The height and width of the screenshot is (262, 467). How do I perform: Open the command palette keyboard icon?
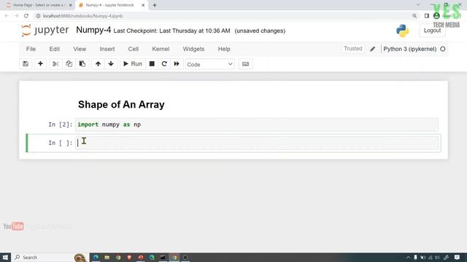point(245,64)
